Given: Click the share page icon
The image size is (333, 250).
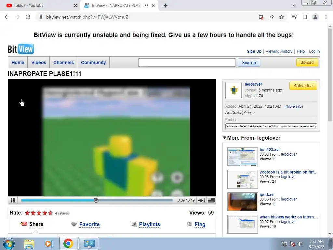Looking at the screenshot, I should click(x=271, y=17).
